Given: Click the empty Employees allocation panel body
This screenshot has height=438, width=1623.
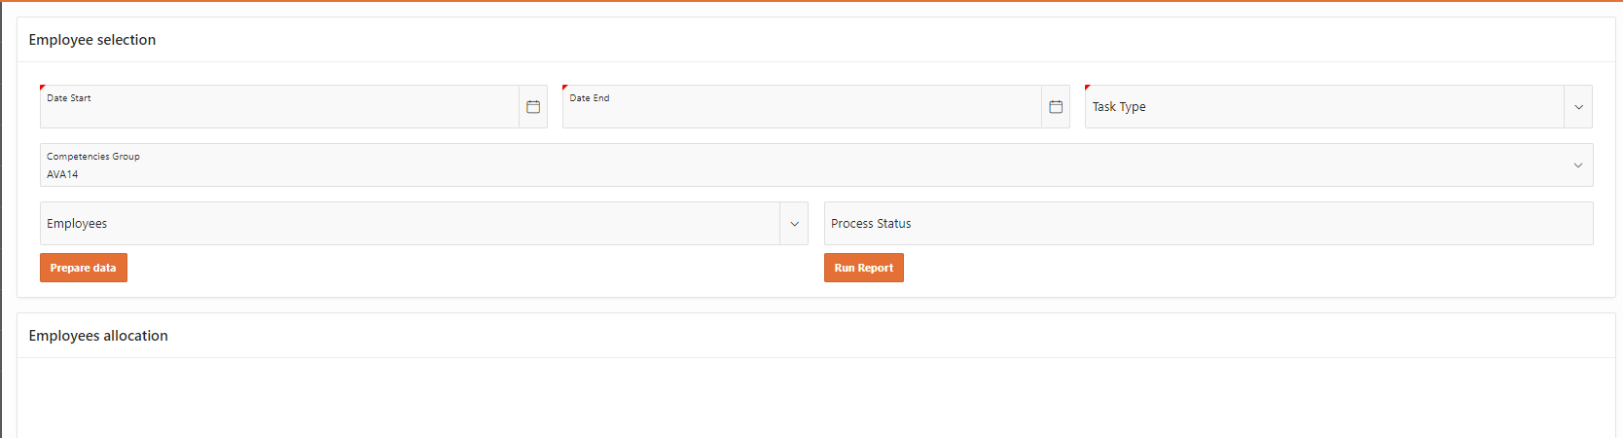Looking at the screenshot, I should pos(815,398).
